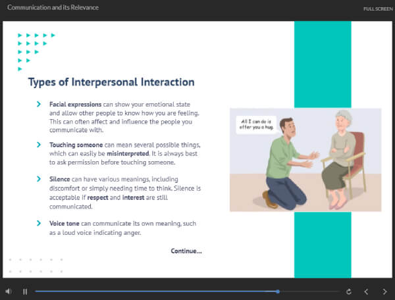The width and height of the screenshot is (395, 300).
Task: Click the chevron bullet beside Touching someone
Action: [x=40, y=144]
